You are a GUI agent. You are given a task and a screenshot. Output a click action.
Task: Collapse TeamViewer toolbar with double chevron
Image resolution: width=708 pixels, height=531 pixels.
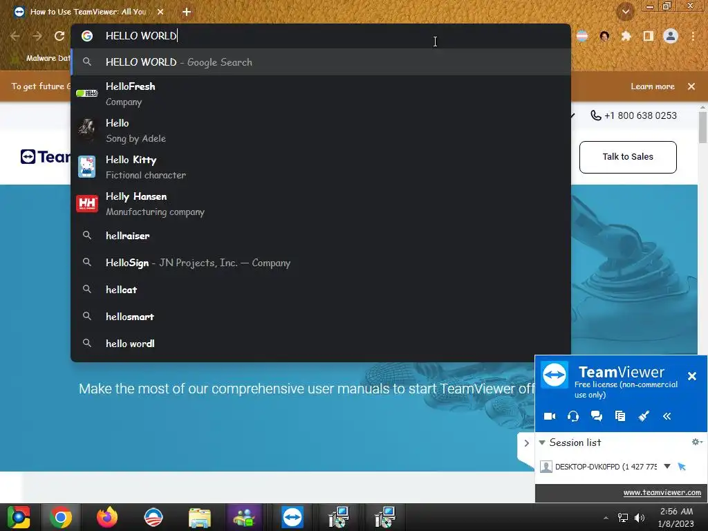(667, 416)
